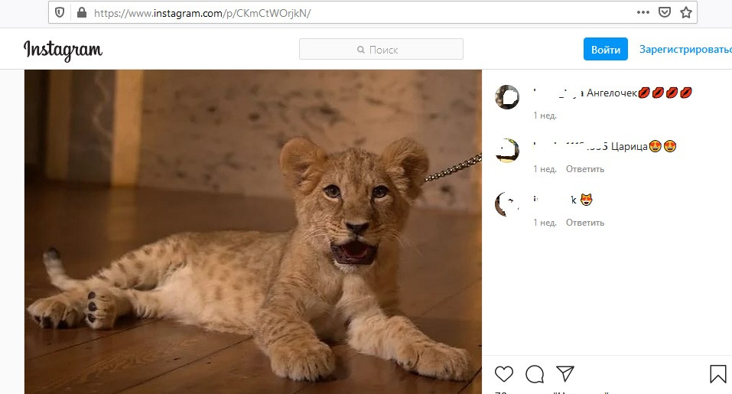
Task: Like the post with the heart icon
Action: (x=503, y=373)
